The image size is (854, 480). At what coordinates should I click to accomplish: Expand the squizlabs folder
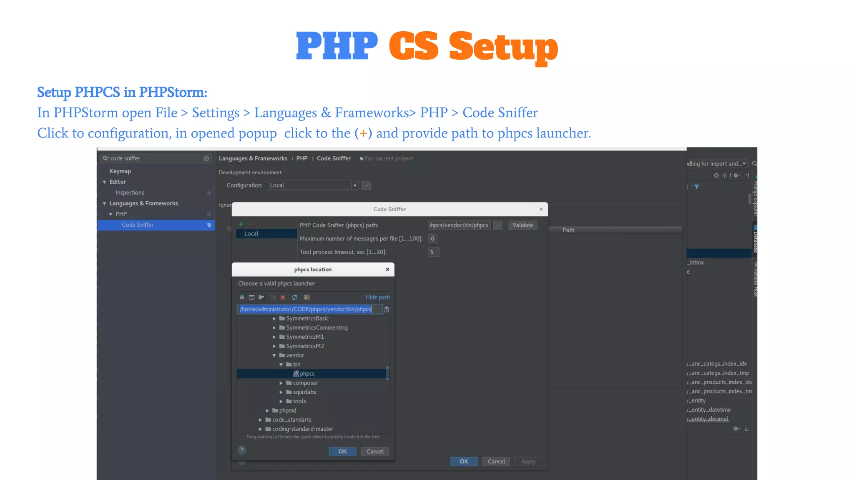click(281, 392)
